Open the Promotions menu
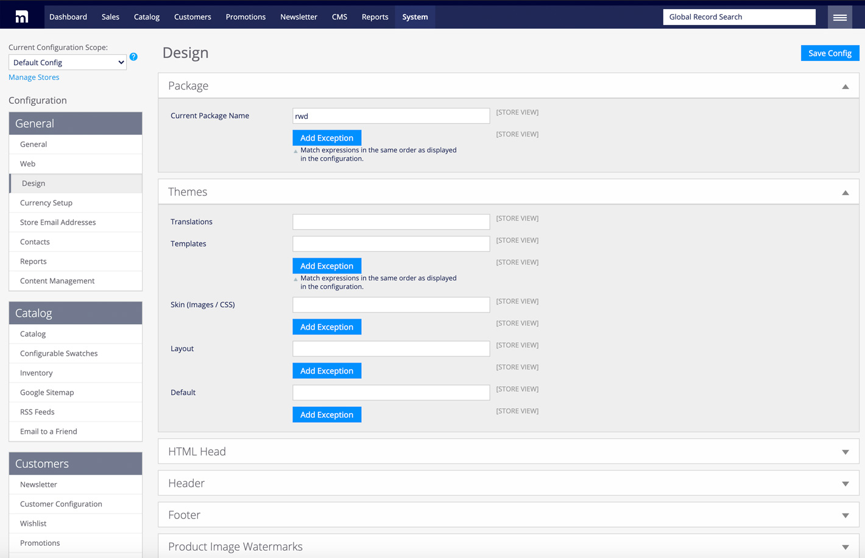Image resolution: width=865 pixels, height=558 pixels. pyautogui.click(x=245, y=16)
